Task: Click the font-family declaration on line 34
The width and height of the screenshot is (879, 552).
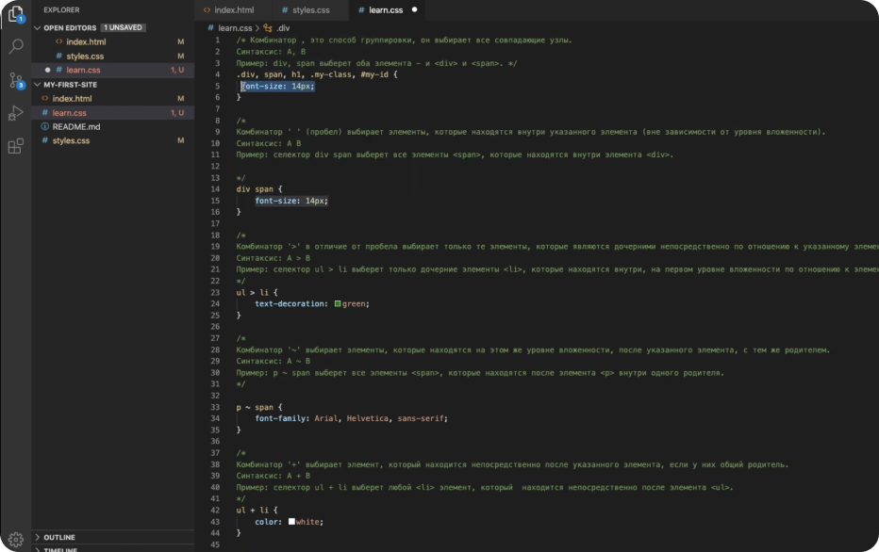Action: tap(351, 418)
